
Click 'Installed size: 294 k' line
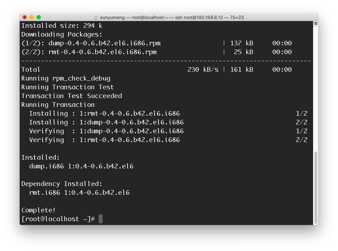coord(62,26)
